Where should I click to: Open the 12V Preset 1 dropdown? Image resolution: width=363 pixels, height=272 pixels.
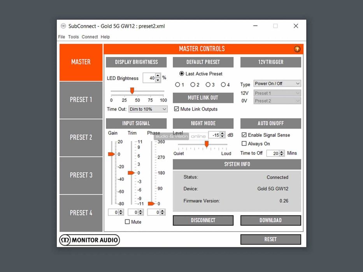click(x=277, y=93)
